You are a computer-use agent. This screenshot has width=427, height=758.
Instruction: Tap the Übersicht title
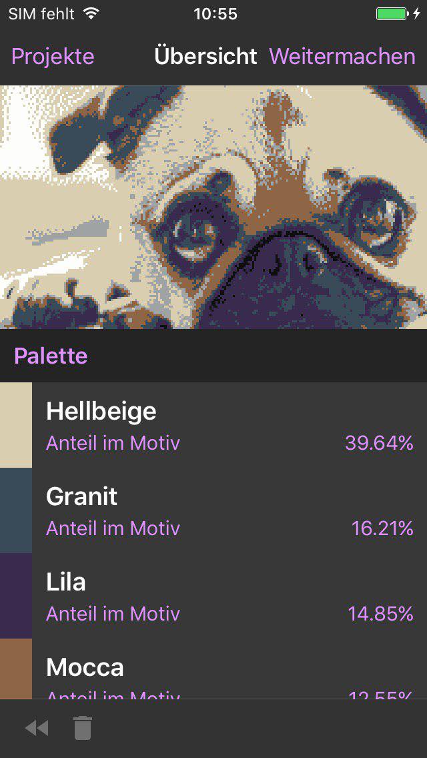coord(205,57)
